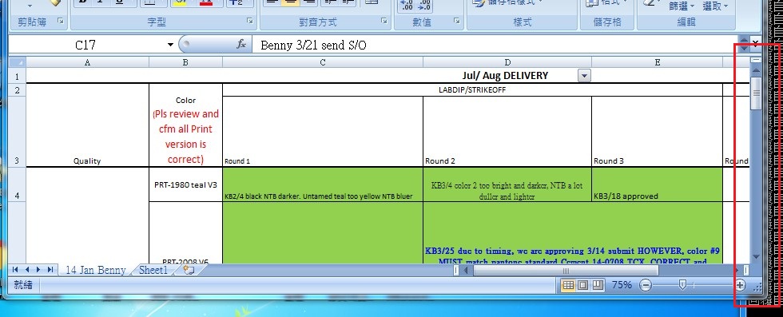Click the 75% zoom level button
This screenshot has width=783, height=317.
[622, 285]
